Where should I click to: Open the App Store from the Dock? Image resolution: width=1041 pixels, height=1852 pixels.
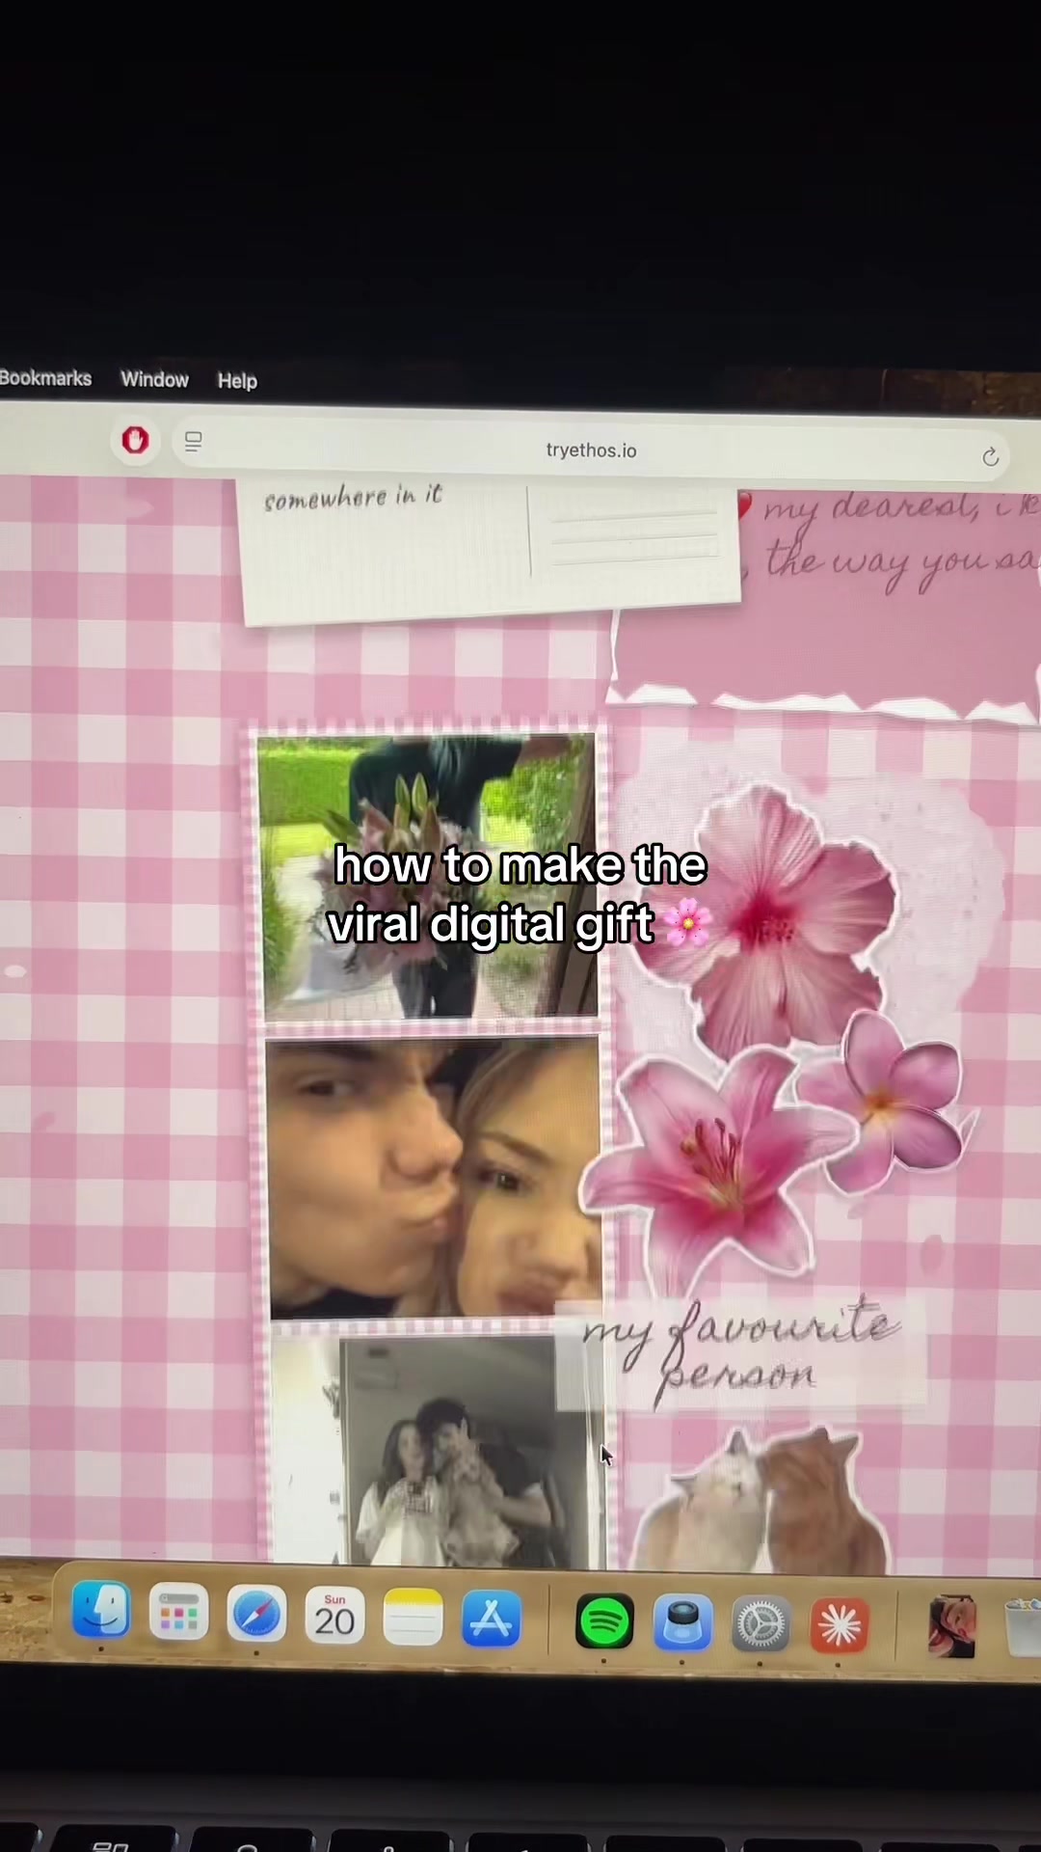click(x=491, y=1620)
